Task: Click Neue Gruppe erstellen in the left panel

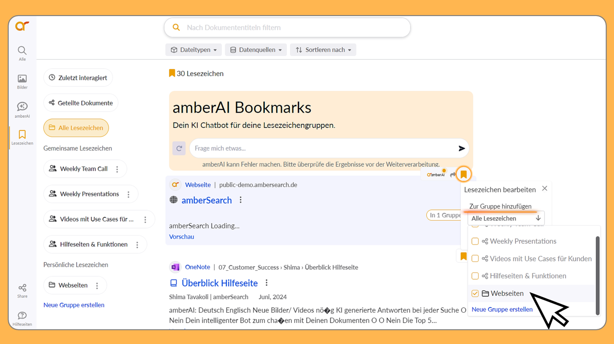Action: [74, 305]
